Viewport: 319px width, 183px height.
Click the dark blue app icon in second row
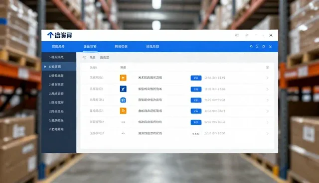point(123,89)
